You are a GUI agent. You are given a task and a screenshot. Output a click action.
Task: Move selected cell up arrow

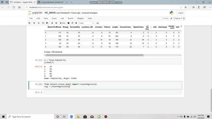[x=52, y=23]
